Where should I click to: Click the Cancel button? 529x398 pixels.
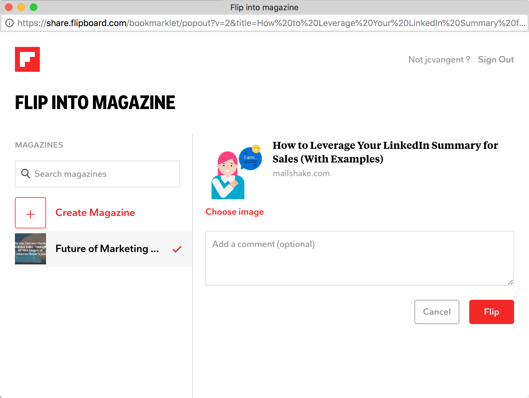pyautogui.click(x=437, y=312)
